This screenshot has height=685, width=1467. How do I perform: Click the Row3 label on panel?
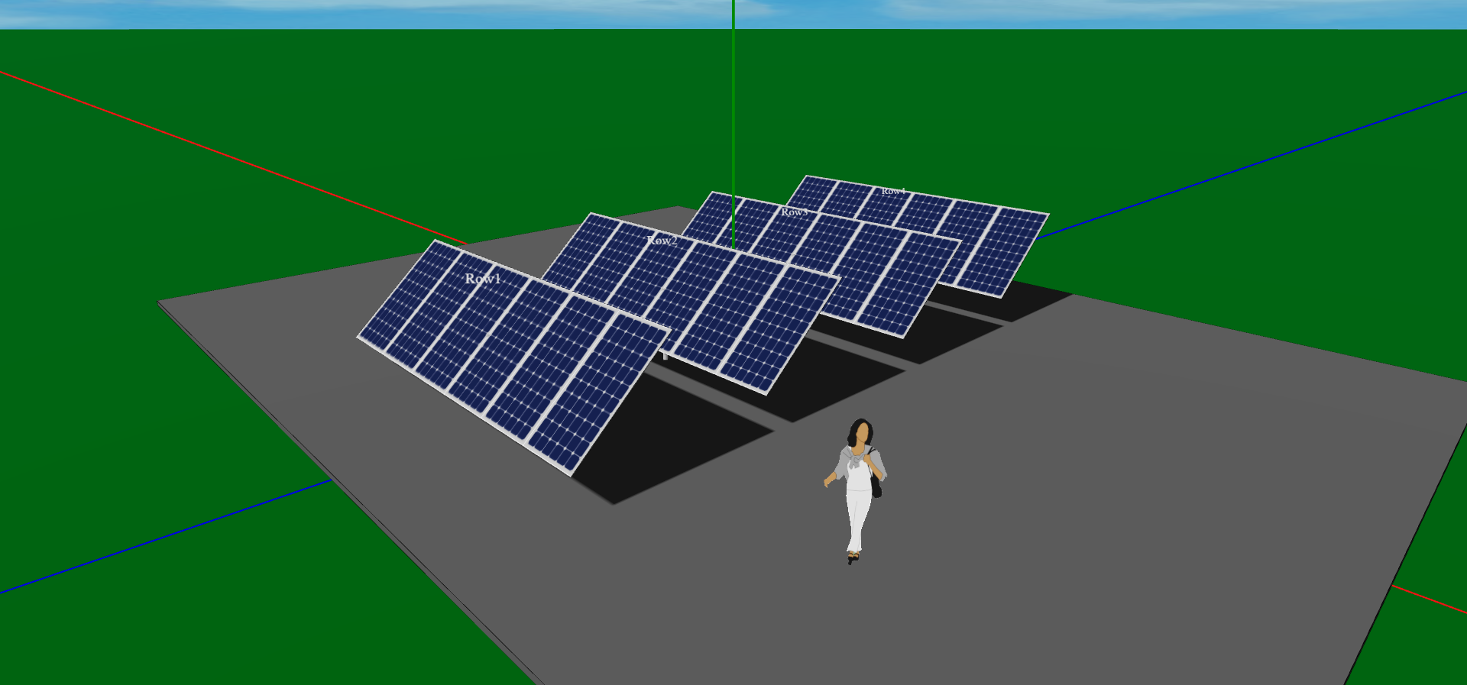[794, 212]
